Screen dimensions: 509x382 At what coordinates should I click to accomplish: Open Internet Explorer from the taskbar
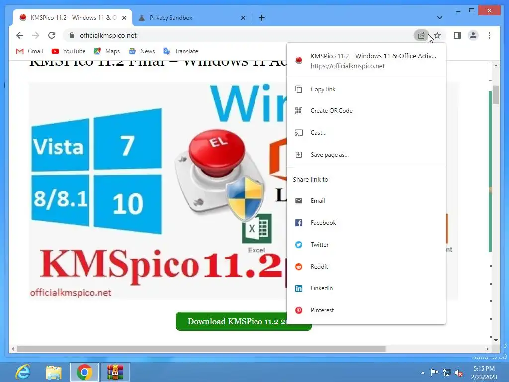pyautogui.click(x=23, y=372)
